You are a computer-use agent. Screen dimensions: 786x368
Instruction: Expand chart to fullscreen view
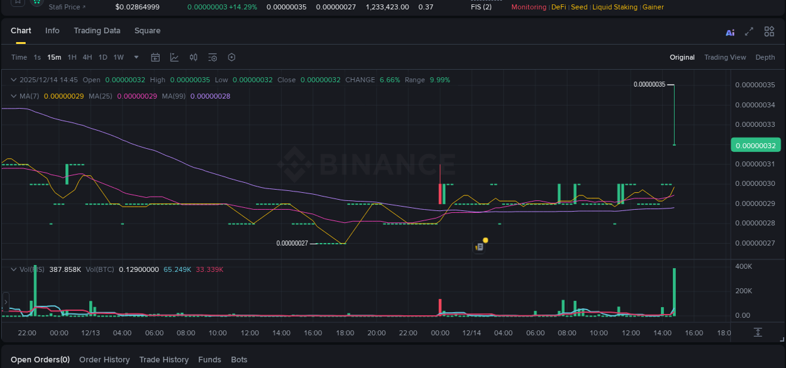coord(749,31)
